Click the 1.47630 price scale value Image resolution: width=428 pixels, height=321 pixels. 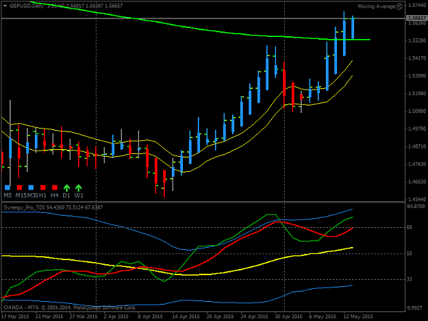tap(417, 164)
